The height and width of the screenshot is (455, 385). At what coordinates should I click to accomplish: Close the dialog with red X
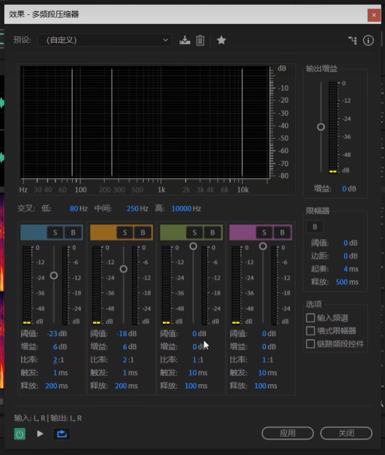pos(374,15)
